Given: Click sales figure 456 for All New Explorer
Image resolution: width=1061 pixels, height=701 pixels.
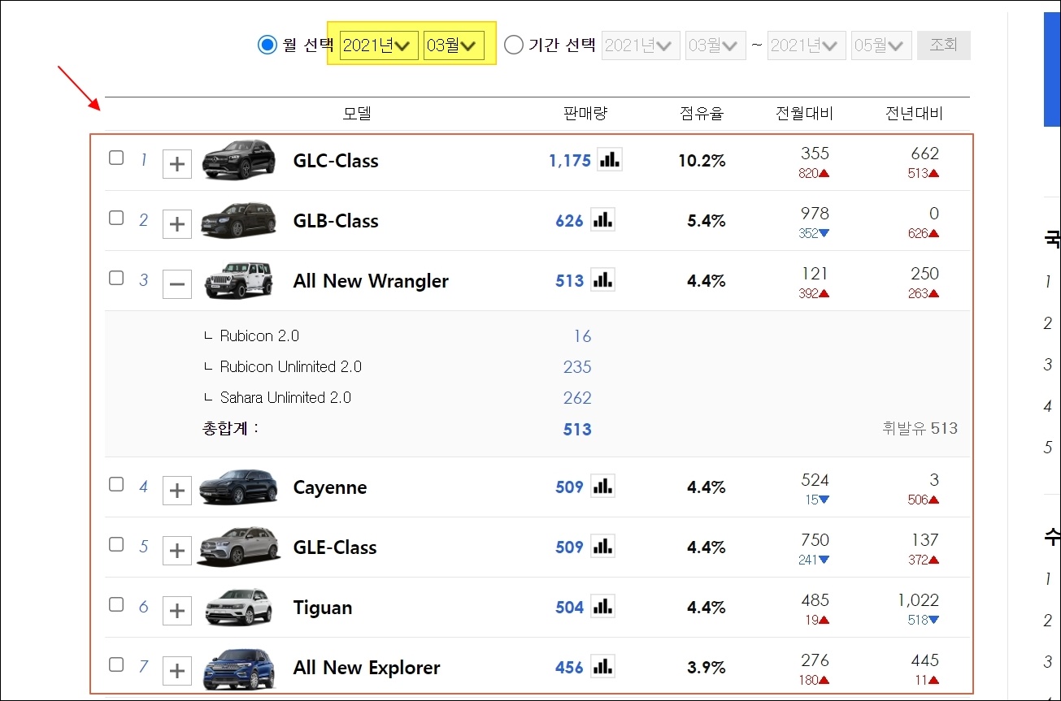Looking at the screenshot, I should [569, 668].
